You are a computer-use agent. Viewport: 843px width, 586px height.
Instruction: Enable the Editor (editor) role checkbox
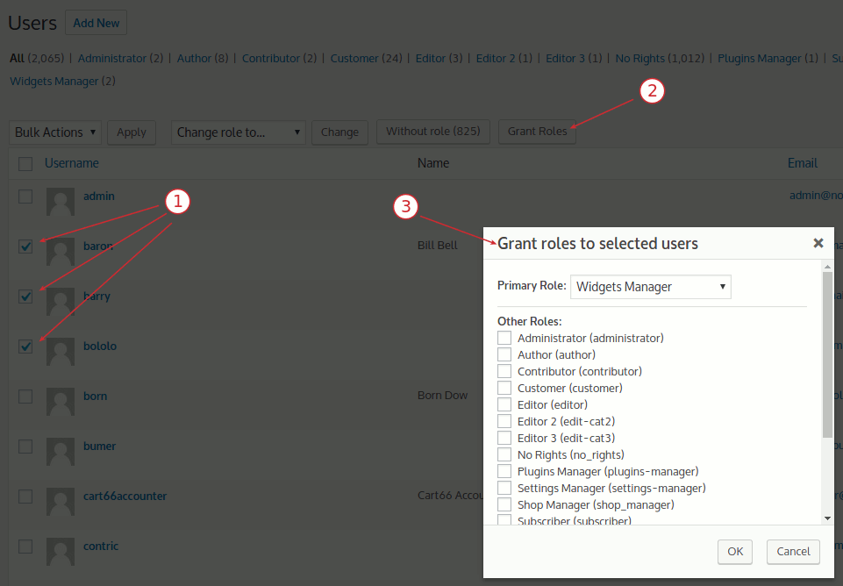click(x=504, y=404)
